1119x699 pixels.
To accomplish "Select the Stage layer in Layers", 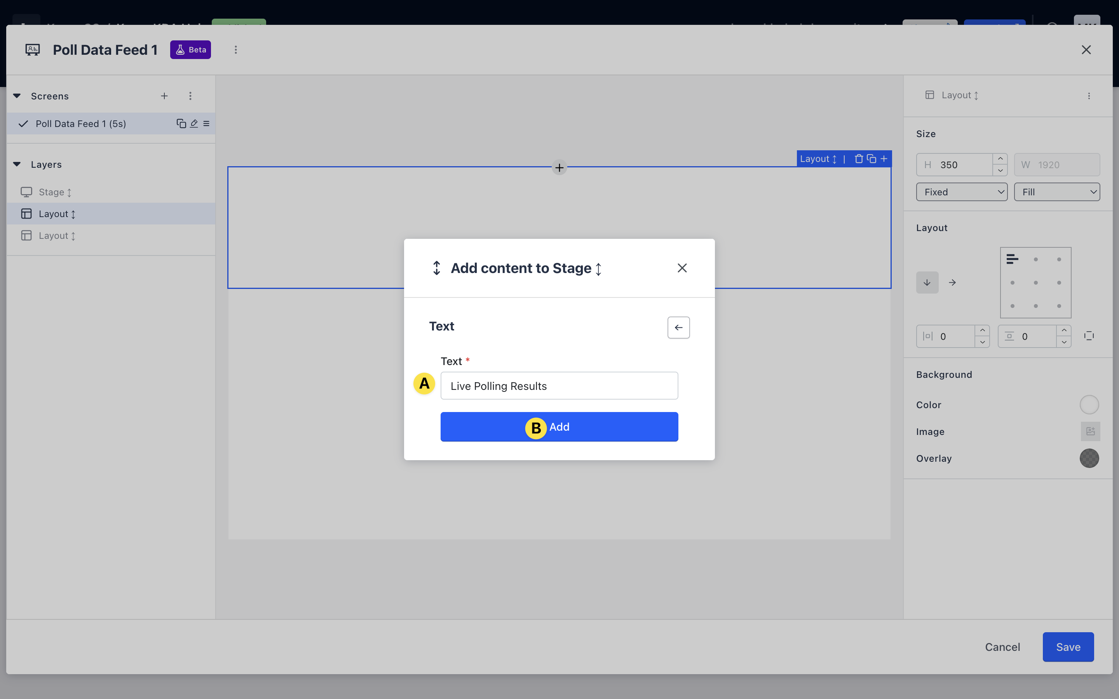I will tap(51, 192).
